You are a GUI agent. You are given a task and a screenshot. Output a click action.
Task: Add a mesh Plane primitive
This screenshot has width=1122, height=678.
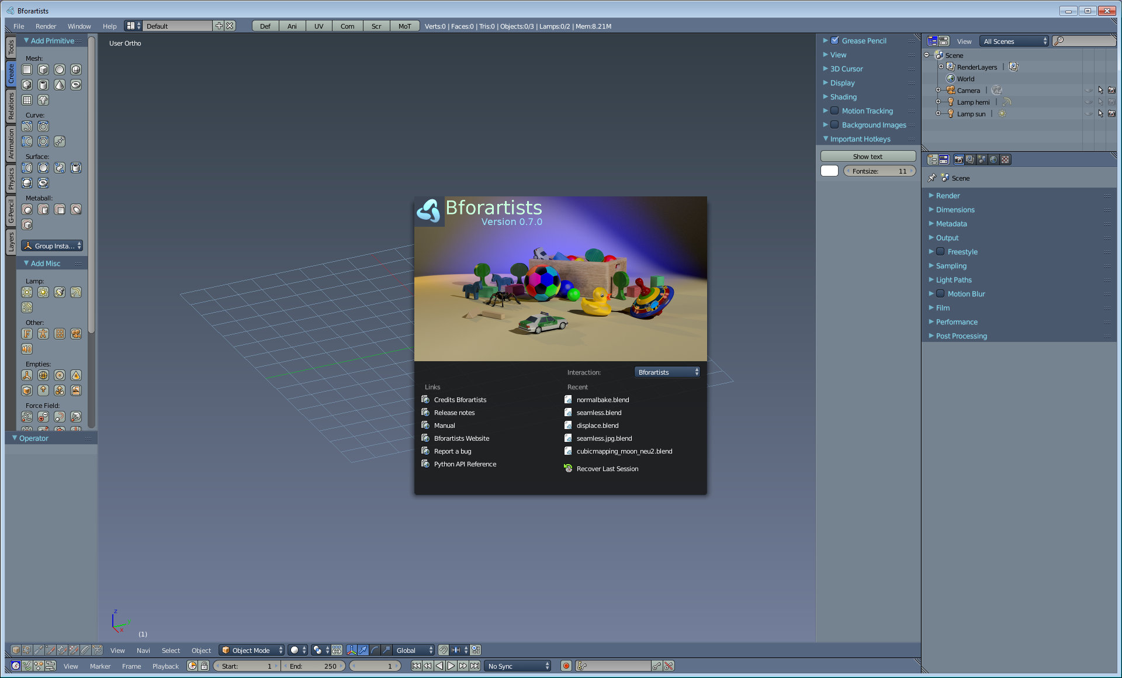tap(27, 70)
